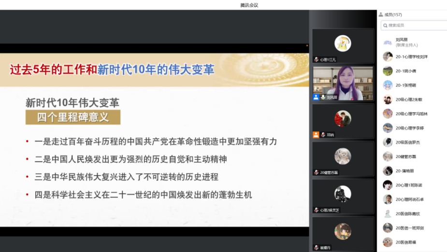The width and height of the screenshot is (447, 252).
Task: Click the avatar of member 20医信罗杰
Action: tap(388, 142)
